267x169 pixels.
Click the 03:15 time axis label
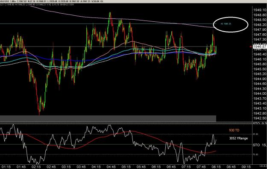(x=66, y=167)
